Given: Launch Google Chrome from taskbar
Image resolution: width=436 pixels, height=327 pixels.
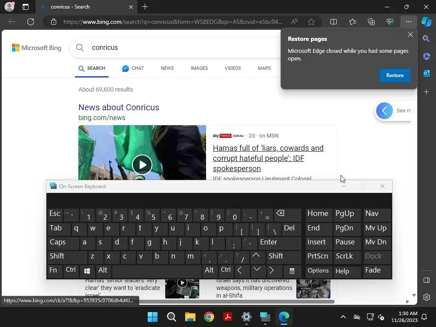Looking at the screenshot, I should (209, 317).
